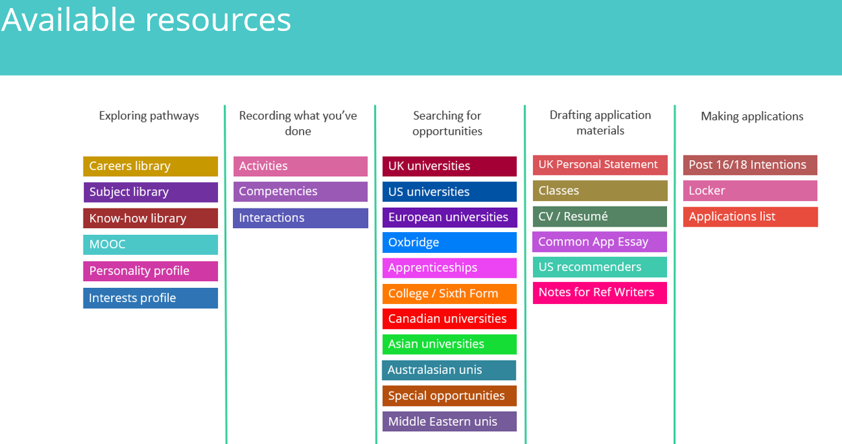Open the Careers library resource

point(151,166)
